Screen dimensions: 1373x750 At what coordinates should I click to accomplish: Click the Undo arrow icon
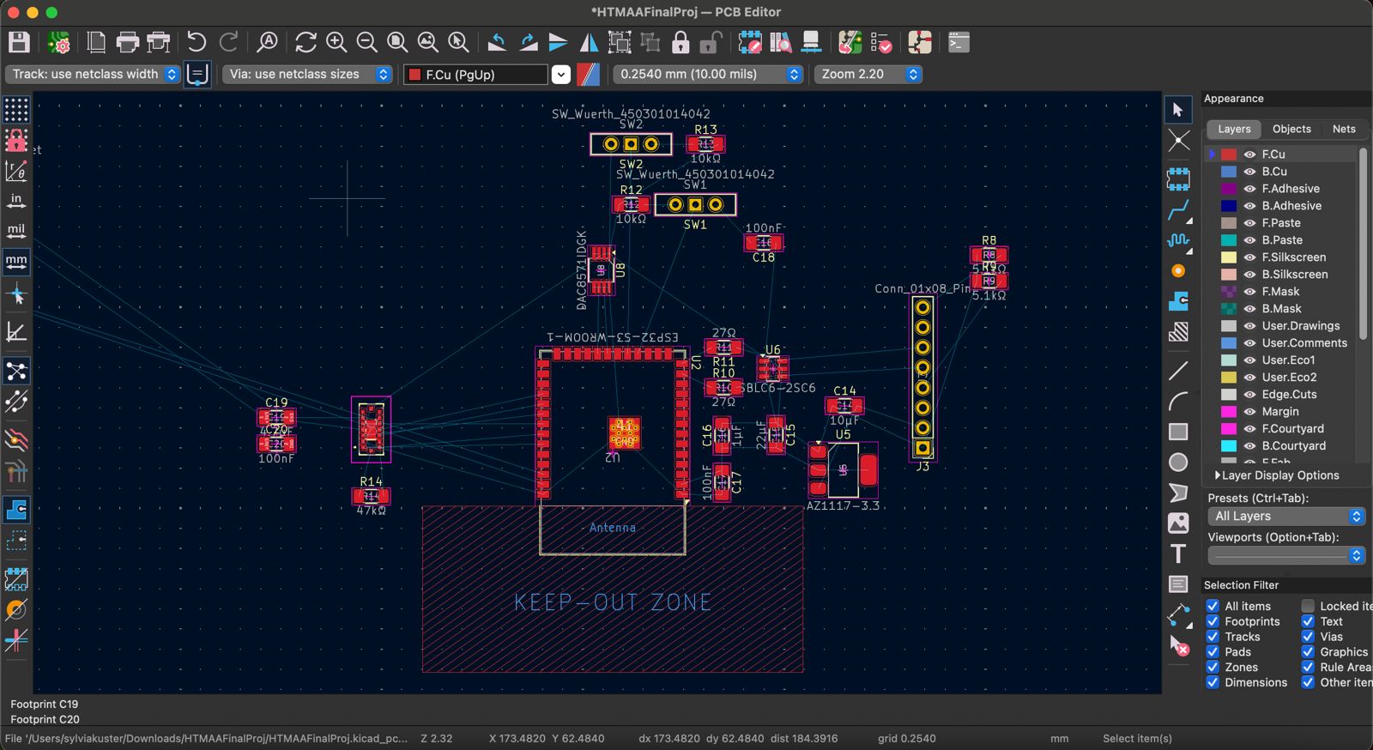click(197, 42)
